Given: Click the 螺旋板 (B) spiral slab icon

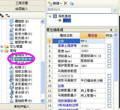Looking at the screenshot, I should (12, 21).
